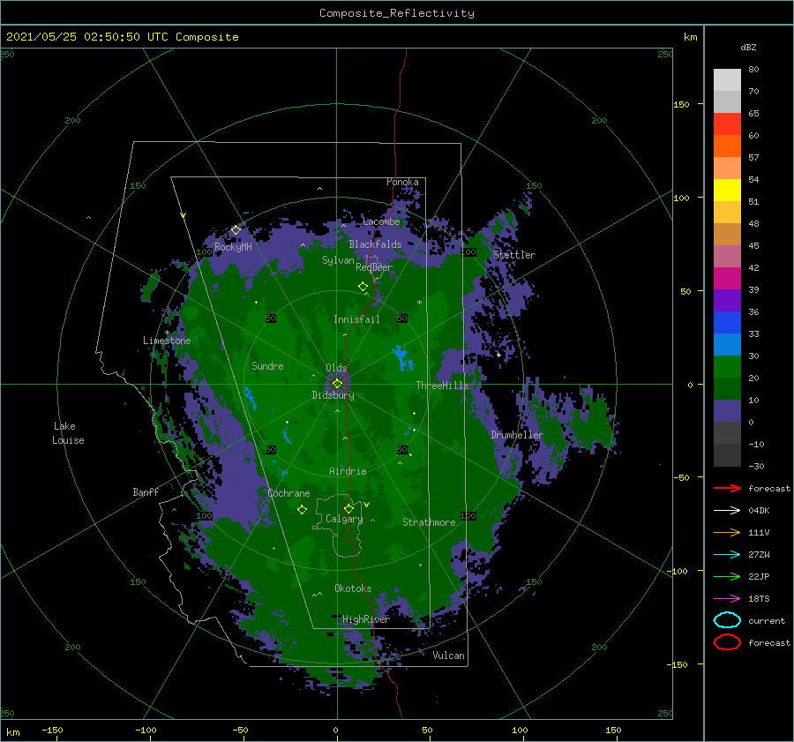Click the blue echo cell west of ThreeHills
The image size is (794, 742).
point(403,358)
